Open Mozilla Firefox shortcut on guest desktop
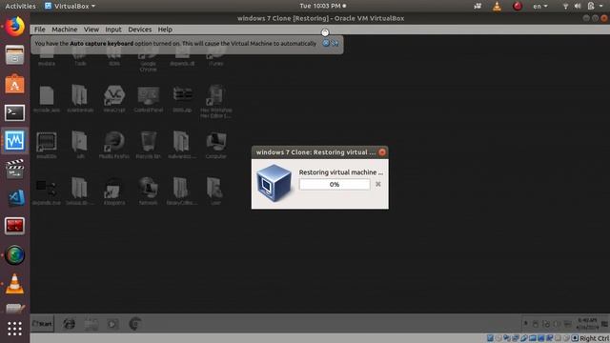This screenshot has height=343, width=610. click(114, 145)
